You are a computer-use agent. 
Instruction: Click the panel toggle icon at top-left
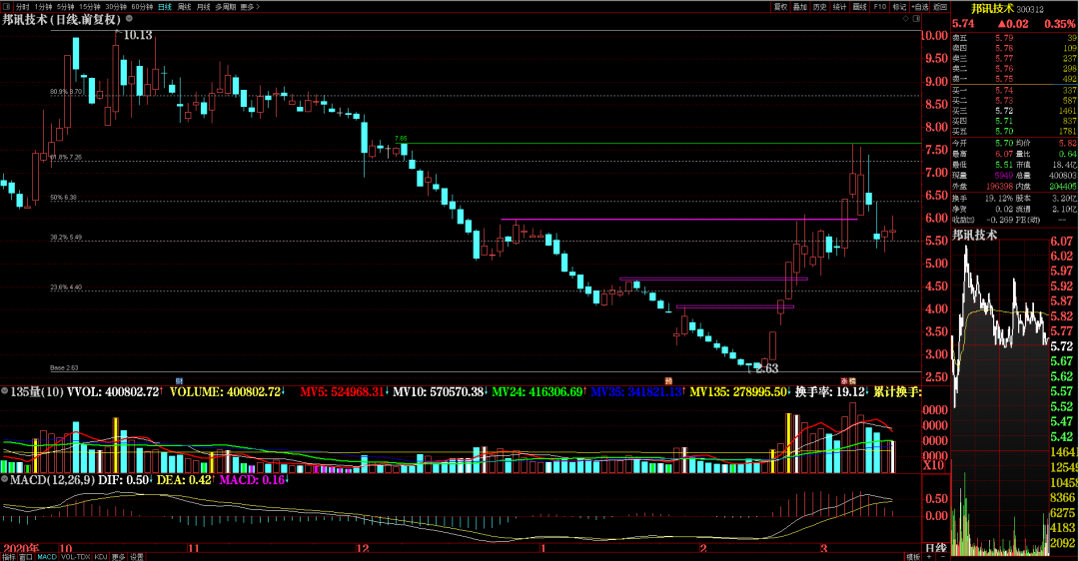(x=7, y=6)
